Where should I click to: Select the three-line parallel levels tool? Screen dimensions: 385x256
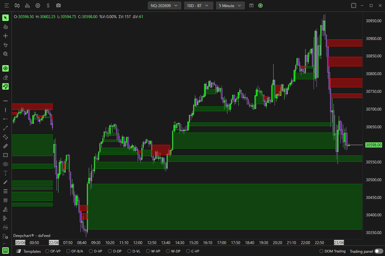click(x=5, y=191)
